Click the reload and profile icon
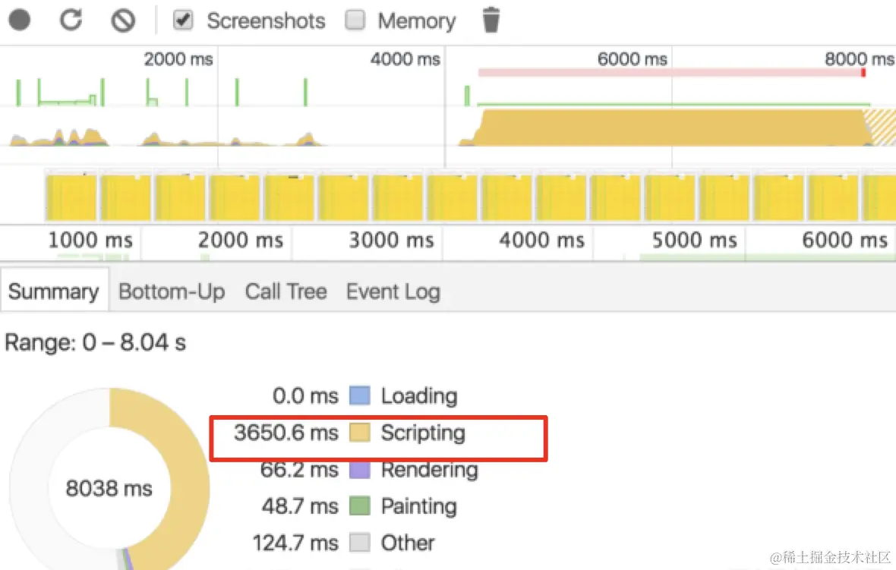 point(71,20)
